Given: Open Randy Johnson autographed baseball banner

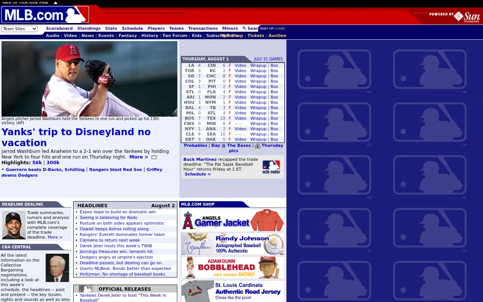Looking at the screenshot, I should [x=233, y=244].
